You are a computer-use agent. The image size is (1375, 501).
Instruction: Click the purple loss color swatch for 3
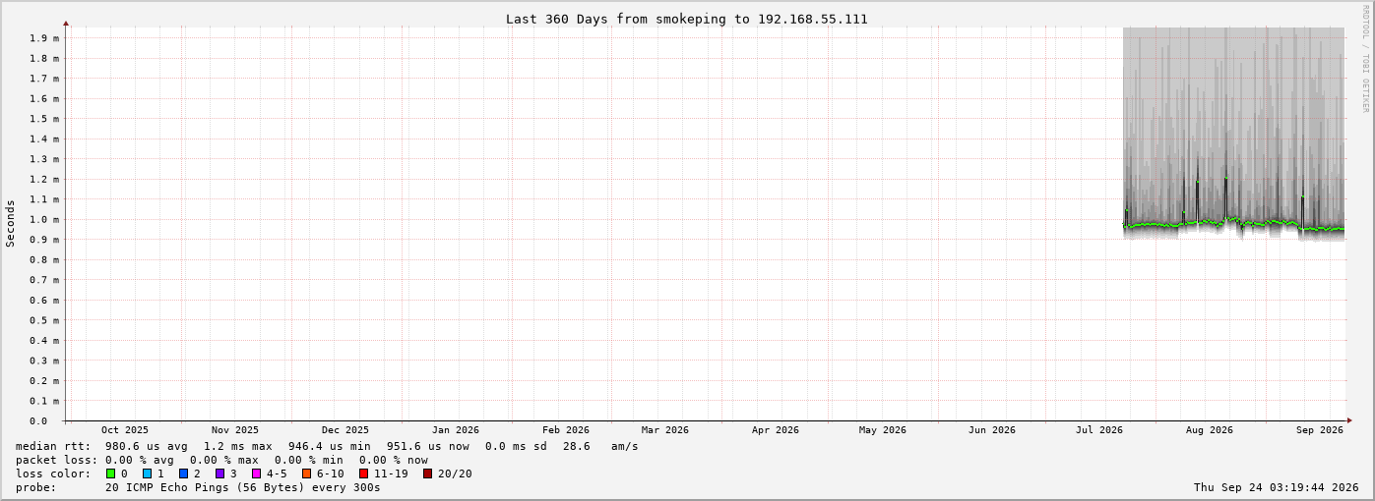220,473
